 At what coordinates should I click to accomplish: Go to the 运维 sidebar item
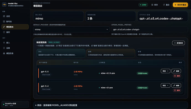click(15, 48)
